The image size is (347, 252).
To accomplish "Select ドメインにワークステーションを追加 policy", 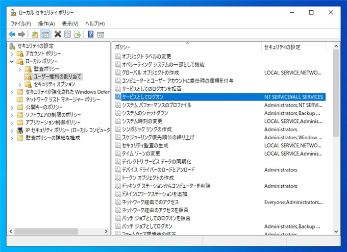I will (x=155, y=194).
